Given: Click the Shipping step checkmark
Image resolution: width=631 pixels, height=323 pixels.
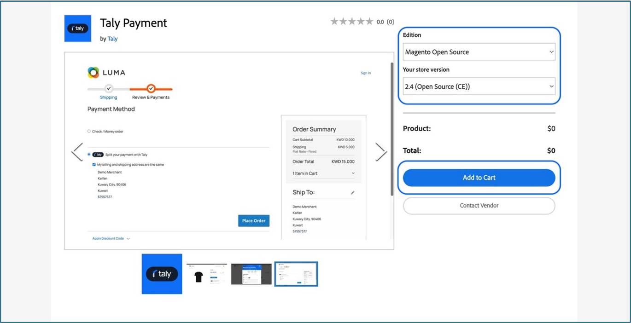Looking at the screenshot, I should click(109, 88).
